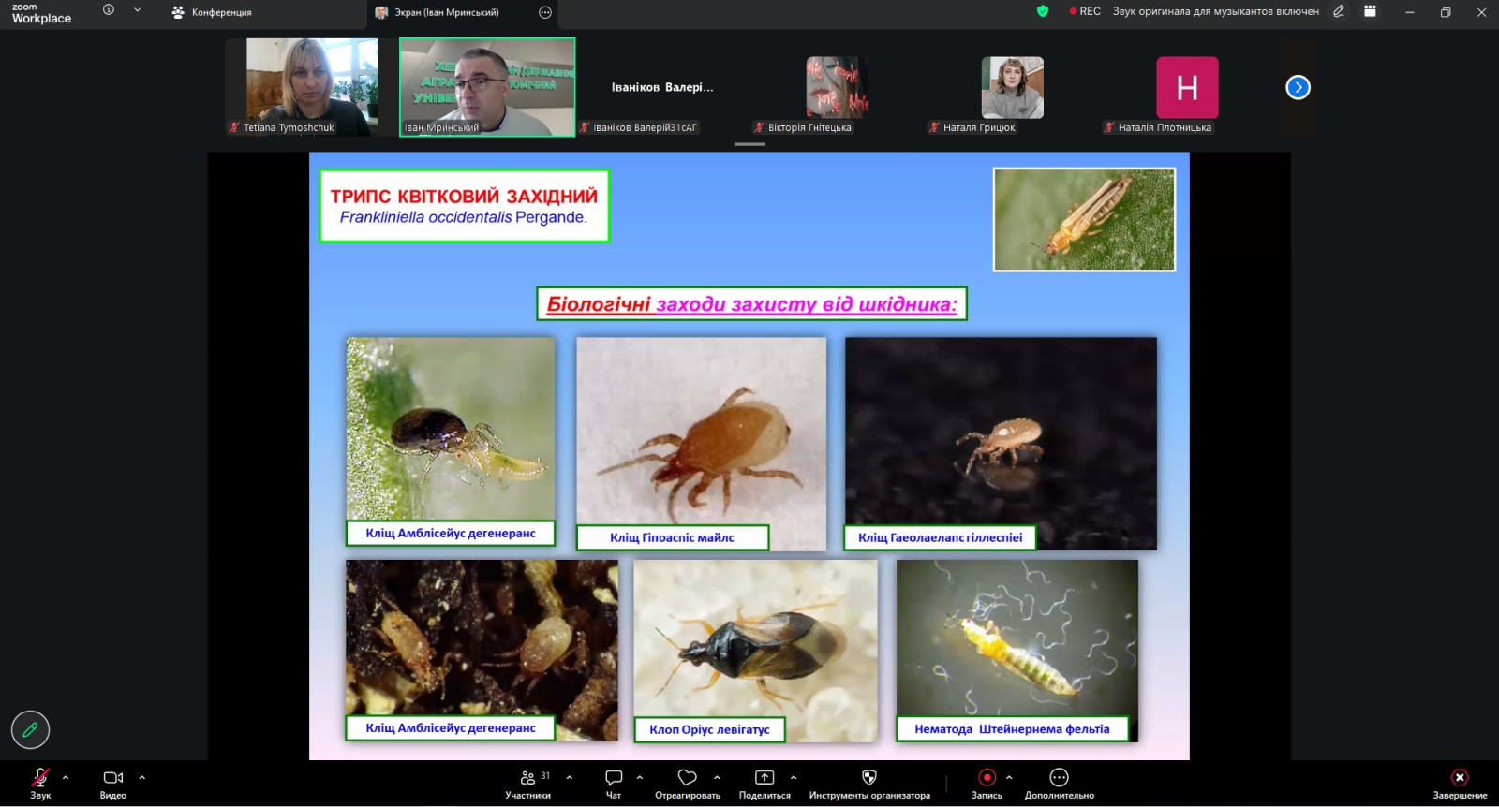1499x807 pixels.
Task: Expand audio settings arrow next to mic
Action: tap(66, 777)
